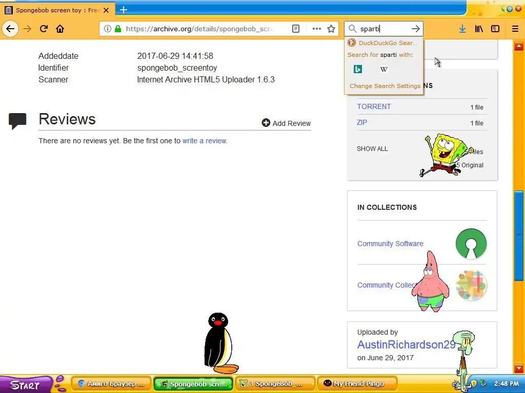Image resolution: width=525 pixels, height=393 pixels.
Task: Click the search magnifier icon
Action: 352,29
